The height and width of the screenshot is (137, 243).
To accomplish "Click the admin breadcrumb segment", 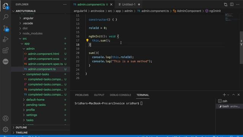I will [129, 11].
